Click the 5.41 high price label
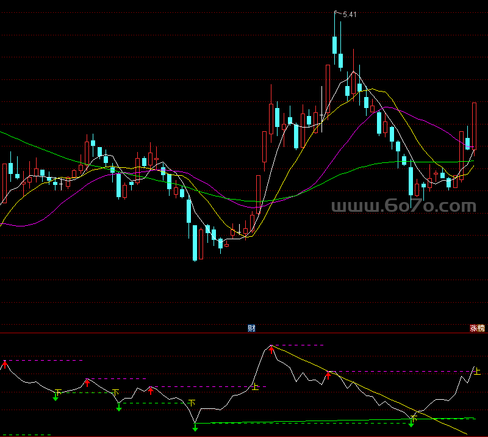 [x=350, y=15]
